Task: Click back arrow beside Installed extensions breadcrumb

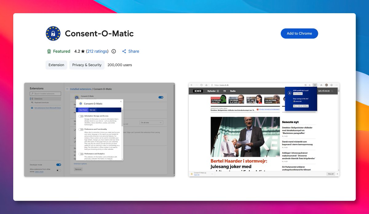Action: [x=67, y=89]
